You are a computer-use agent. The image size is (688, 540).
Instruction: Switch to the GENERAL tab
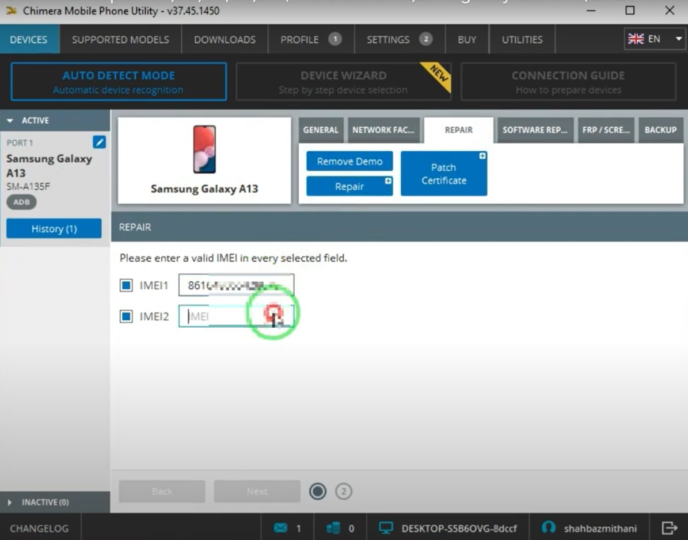tap(321, 130)
